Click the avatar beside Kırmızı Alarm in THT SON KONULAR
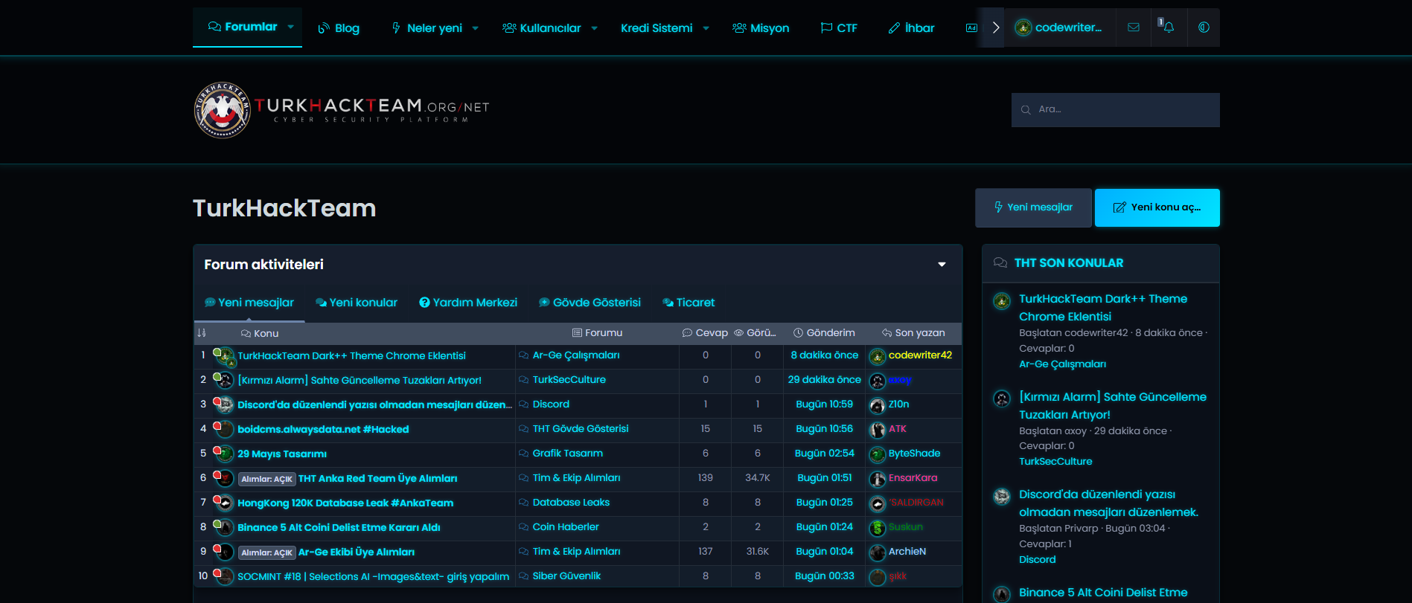This screenshot has width=1412, height=603. pos(1002,399)
